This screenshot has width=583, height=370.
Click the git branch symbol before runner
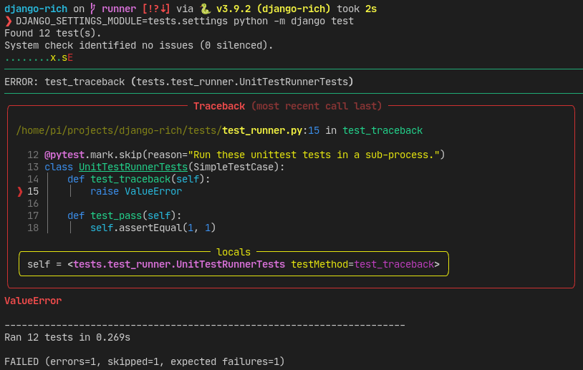coord(93,9)
